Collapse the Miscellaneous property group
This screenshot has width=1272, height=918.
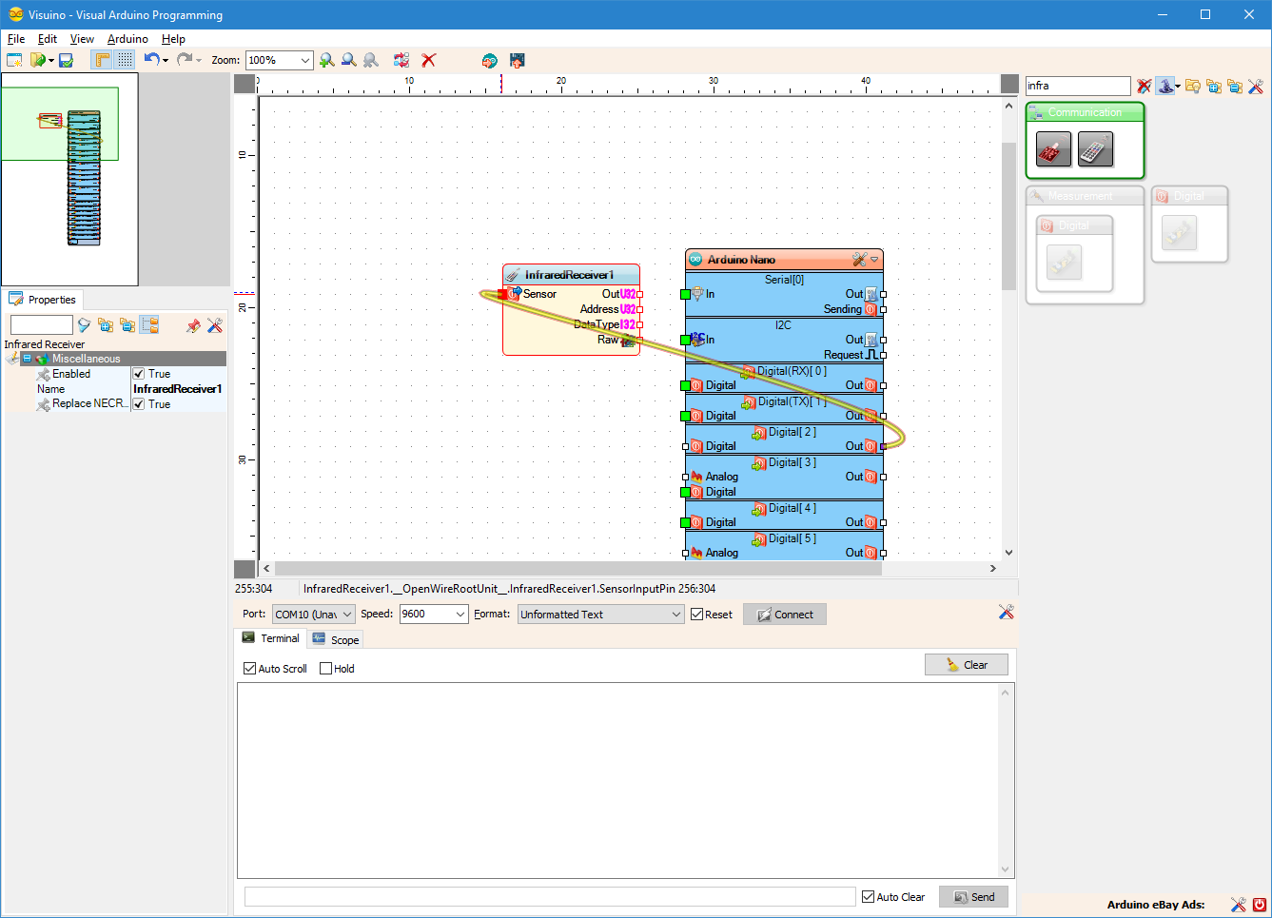point(28,359)
